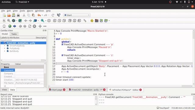The image size is (195, 110).
Task: Open the Macro menu
Action: (x=30, y=11)
